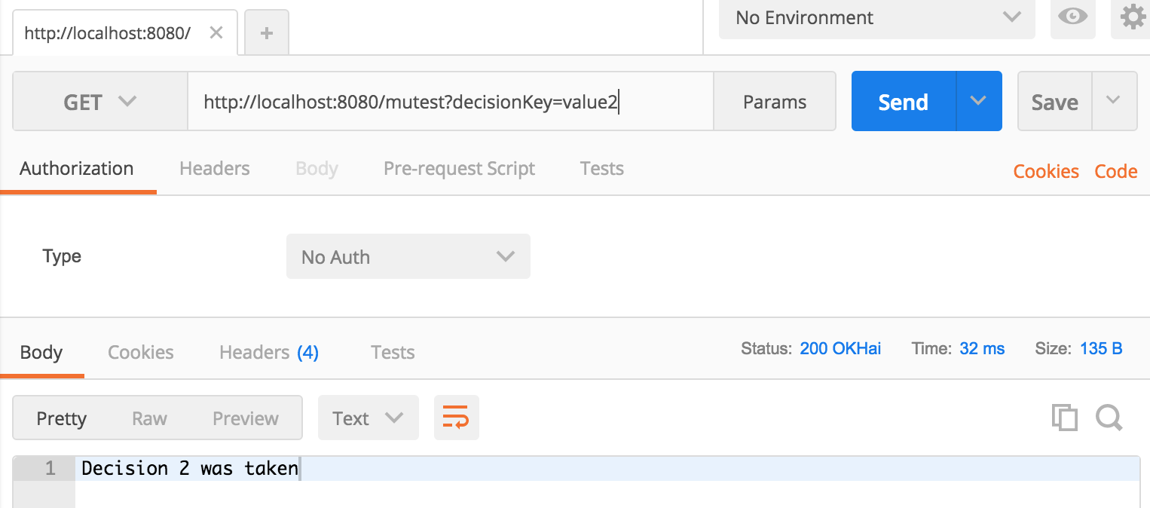Expand the No Environment dropdown
This screenshot has width=1150, height=508.
[876, 18]
